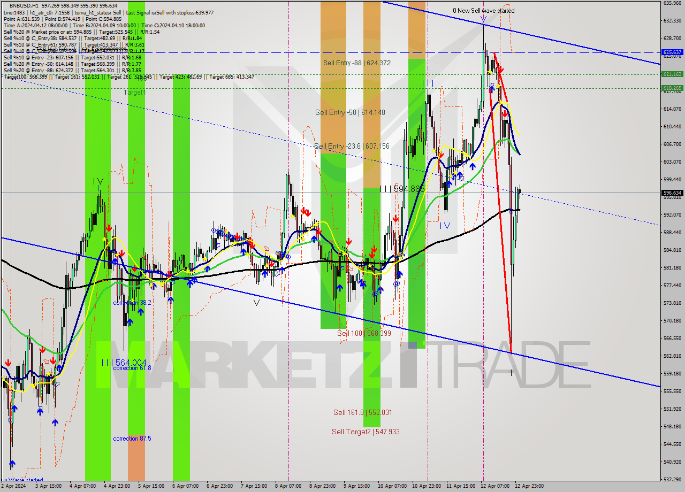Click the blue 625.637 price tag

(672, 52)
